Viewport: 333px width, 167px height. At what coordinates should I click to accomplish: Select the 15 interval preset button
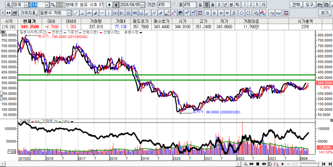263,5
